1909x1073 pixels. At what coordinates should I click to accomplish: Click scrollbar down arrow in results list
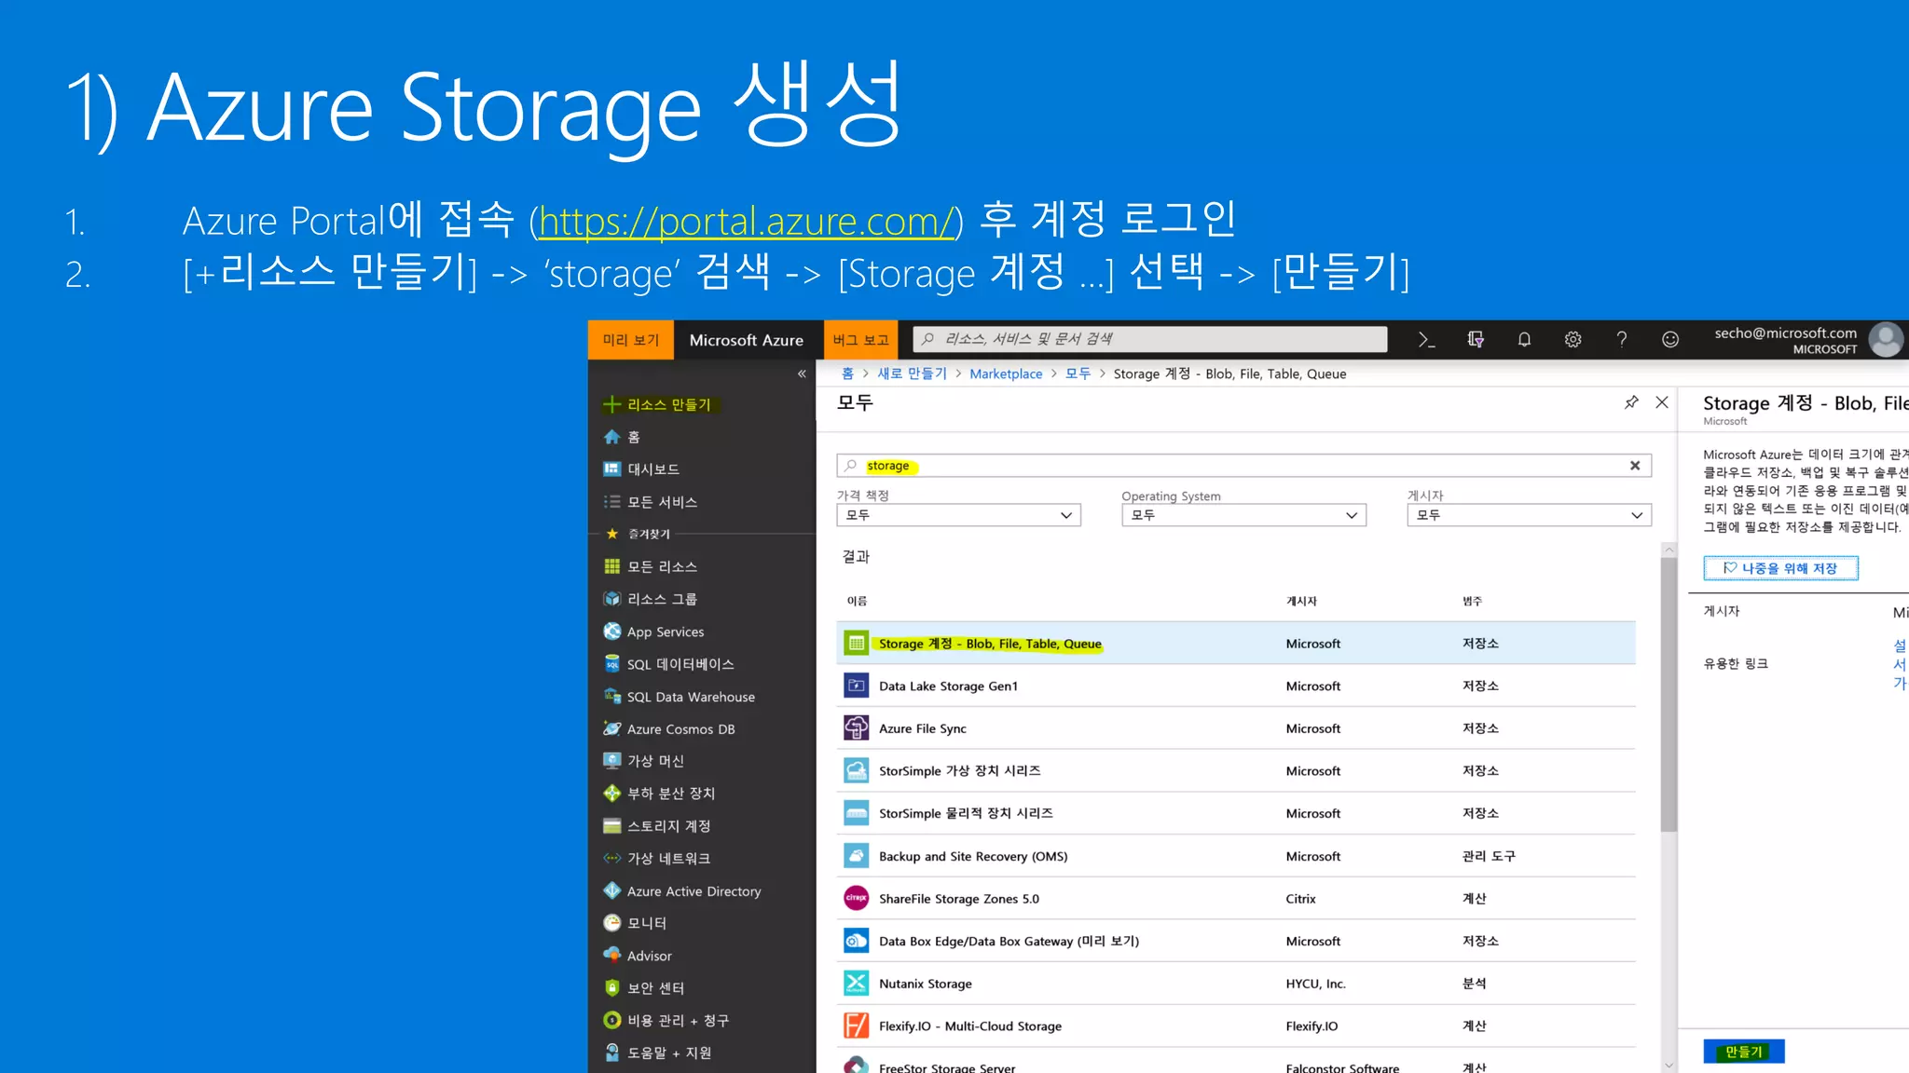click(x=1669, y=1066)
